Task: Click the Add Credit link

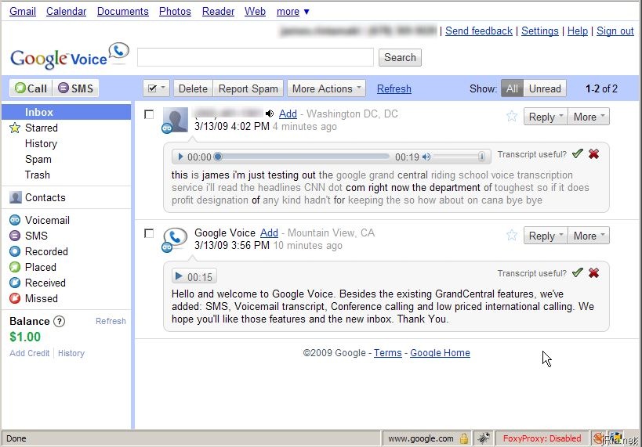Action: coord(30,353)
